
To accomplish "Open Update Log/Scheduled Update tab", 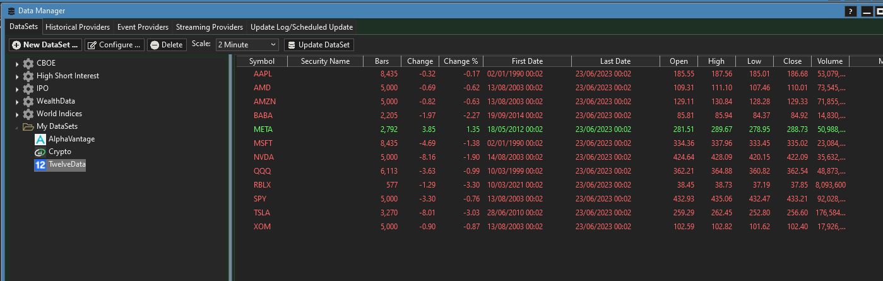I will point(302,27).
